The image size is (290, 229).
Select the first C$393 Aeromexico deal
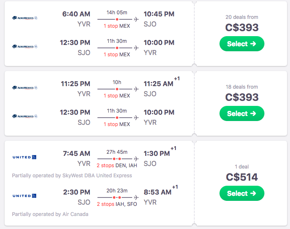pyautogui.click(x=242, y=44)
